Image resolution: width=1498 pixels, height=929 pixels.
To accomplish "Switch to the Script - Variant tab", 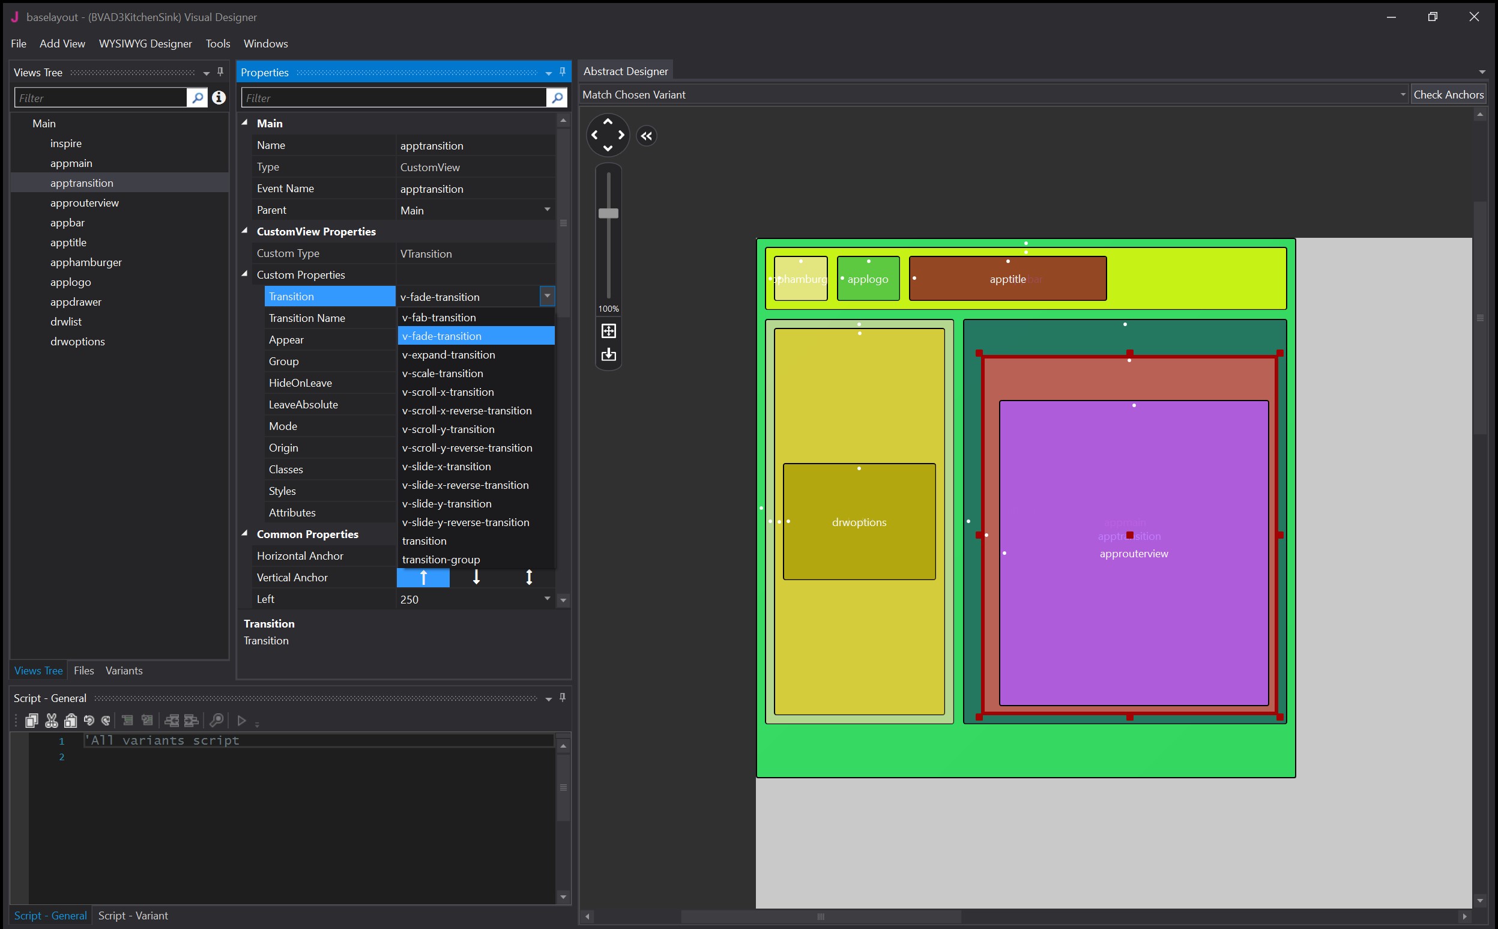I will coord(133,915).
